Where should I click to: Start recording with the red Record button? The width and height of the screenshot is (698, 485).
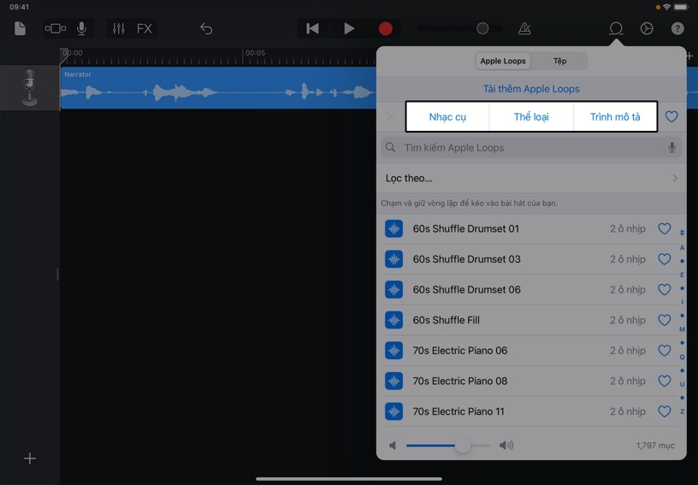point(386,28)
